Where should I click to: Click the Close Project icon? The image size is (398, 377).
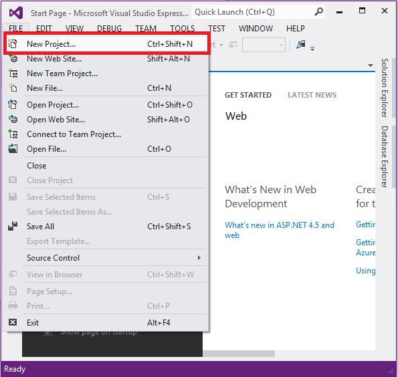[13, 180]
